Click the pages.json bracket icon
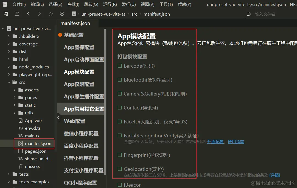This screenshot has height=188, width=297. [x=21, y=151]
